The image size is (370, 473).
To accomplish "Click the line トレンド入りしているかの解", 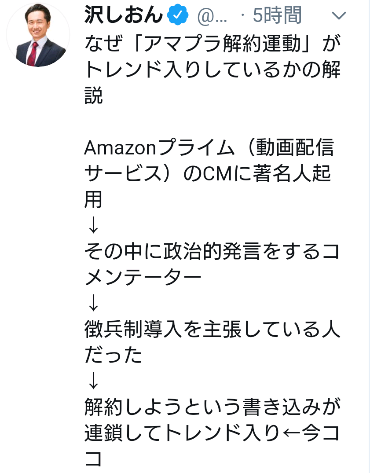I will pyautogui.click(x=212, y=70).
